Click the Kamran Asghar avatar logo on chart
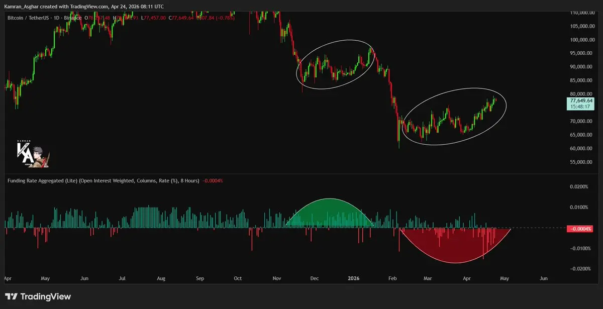Screen dimensions: 603x309 (33, 154)
